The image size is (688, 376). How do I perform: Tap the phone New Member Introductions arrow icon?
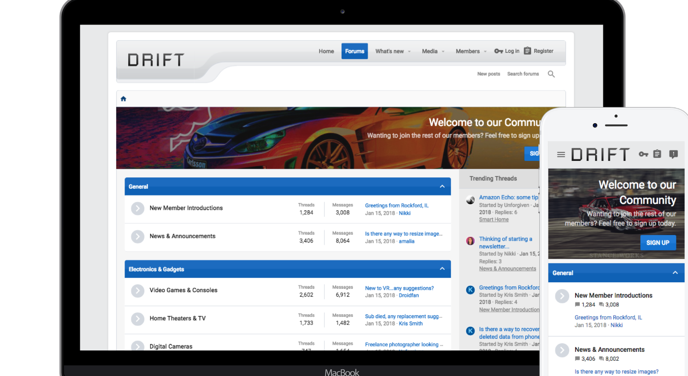(562, 296)
